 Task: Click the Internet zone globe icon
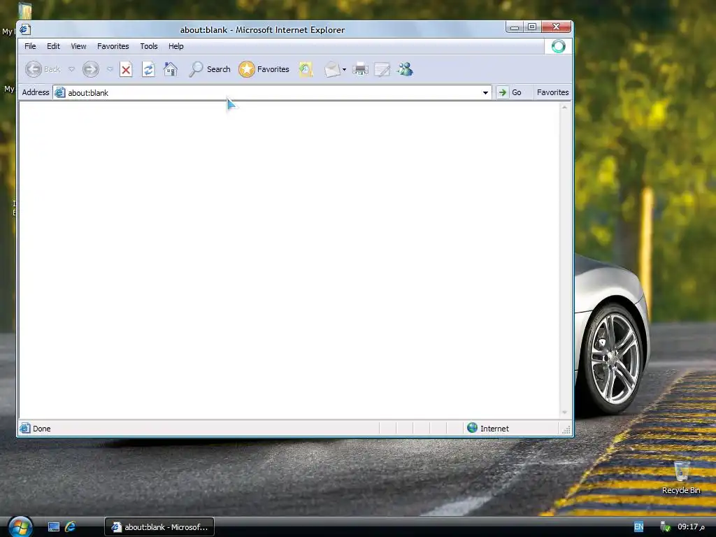(472, 428)
